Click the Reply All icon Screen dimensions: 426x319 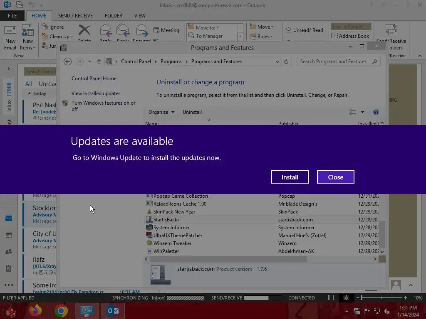[x=123, y=30]
